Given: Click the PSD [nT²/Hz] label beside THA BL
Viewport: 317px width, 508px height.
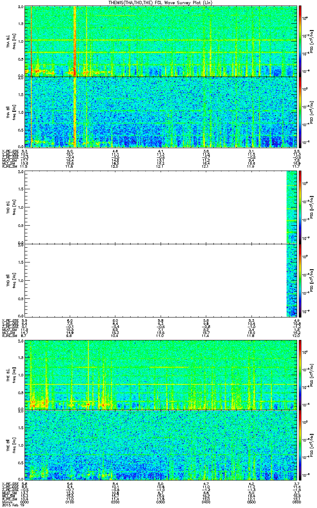Looking at the screenshot, I should 311,41.
